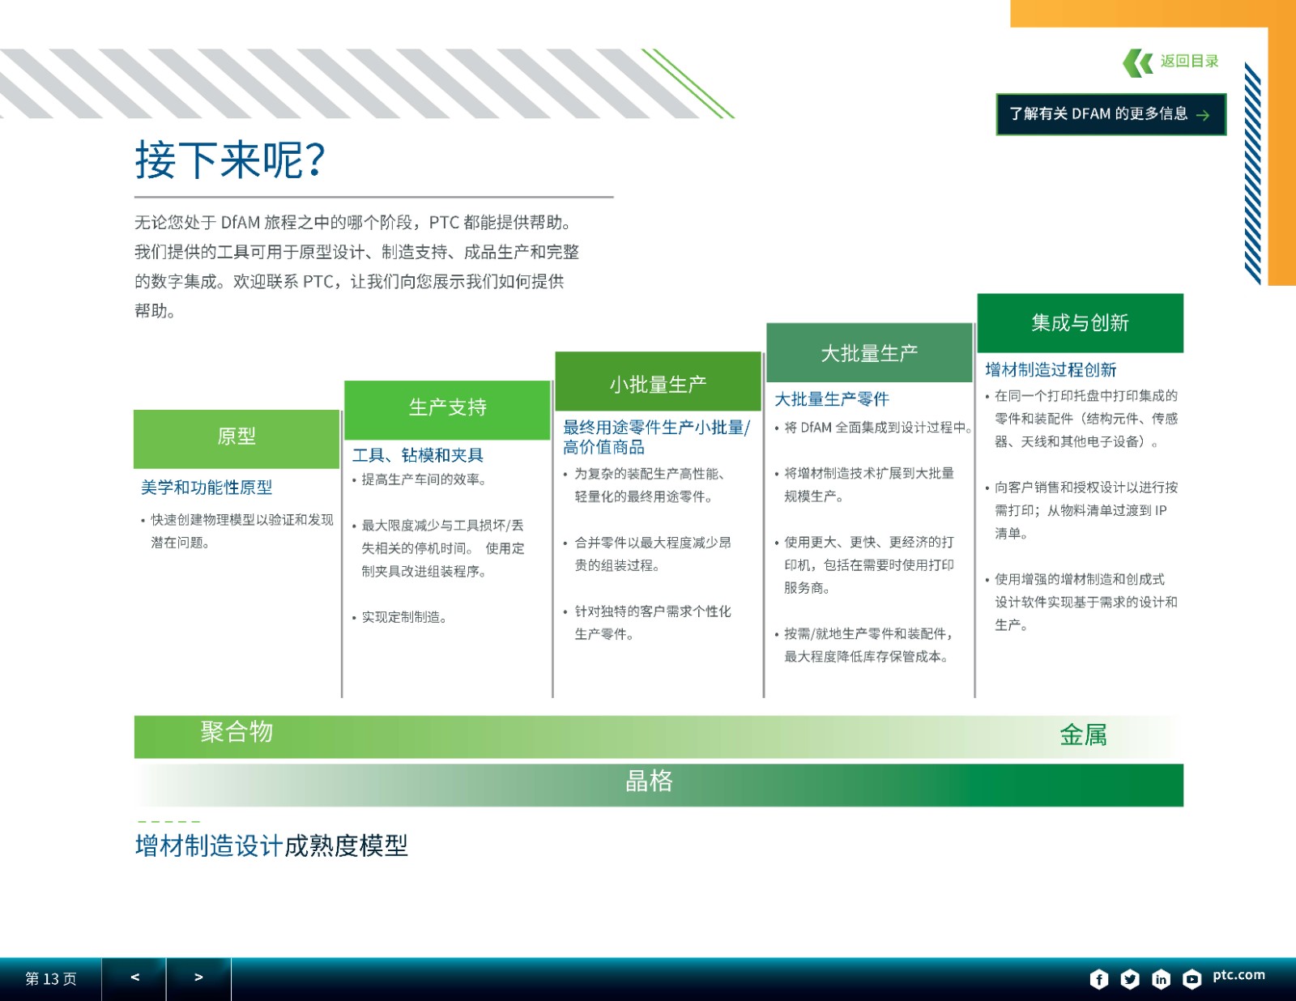Click the 增材制造设计成熟度模型 caption
1296x1001 pixels.
click(271, 846)
